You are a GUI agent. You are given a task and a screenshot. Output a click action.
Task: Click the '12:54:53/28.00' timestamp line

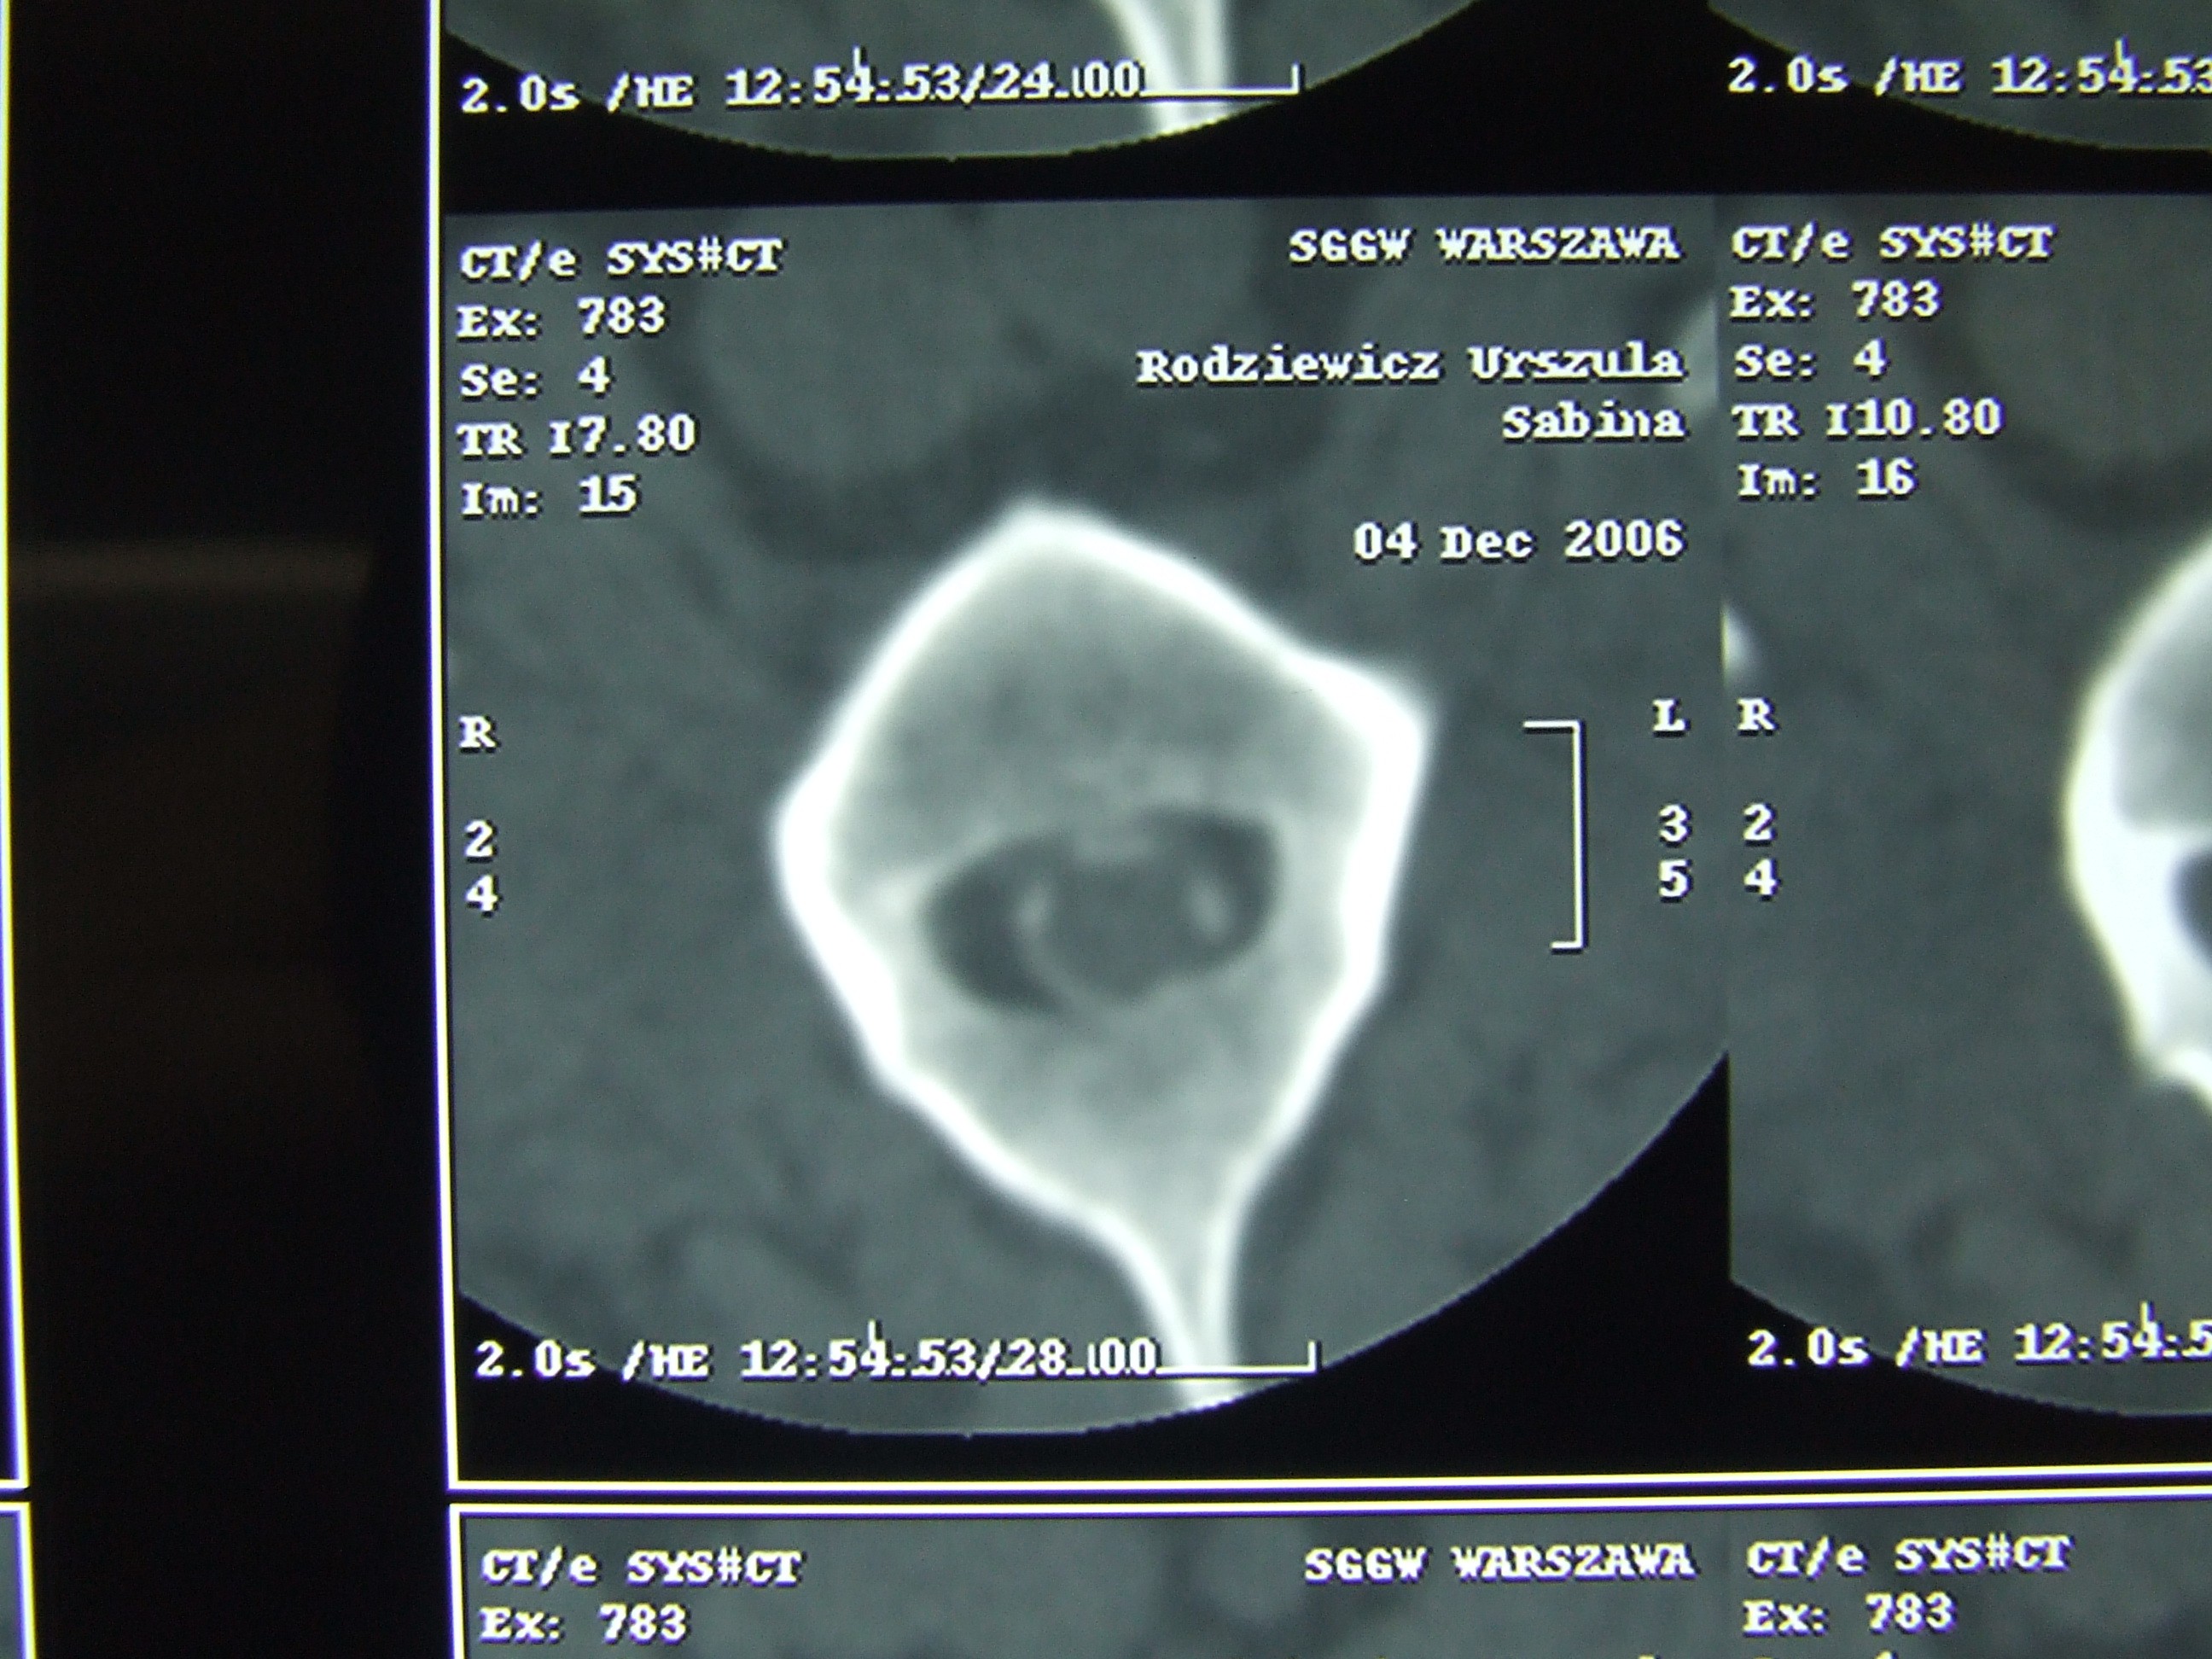click(x=948, y=1359)
